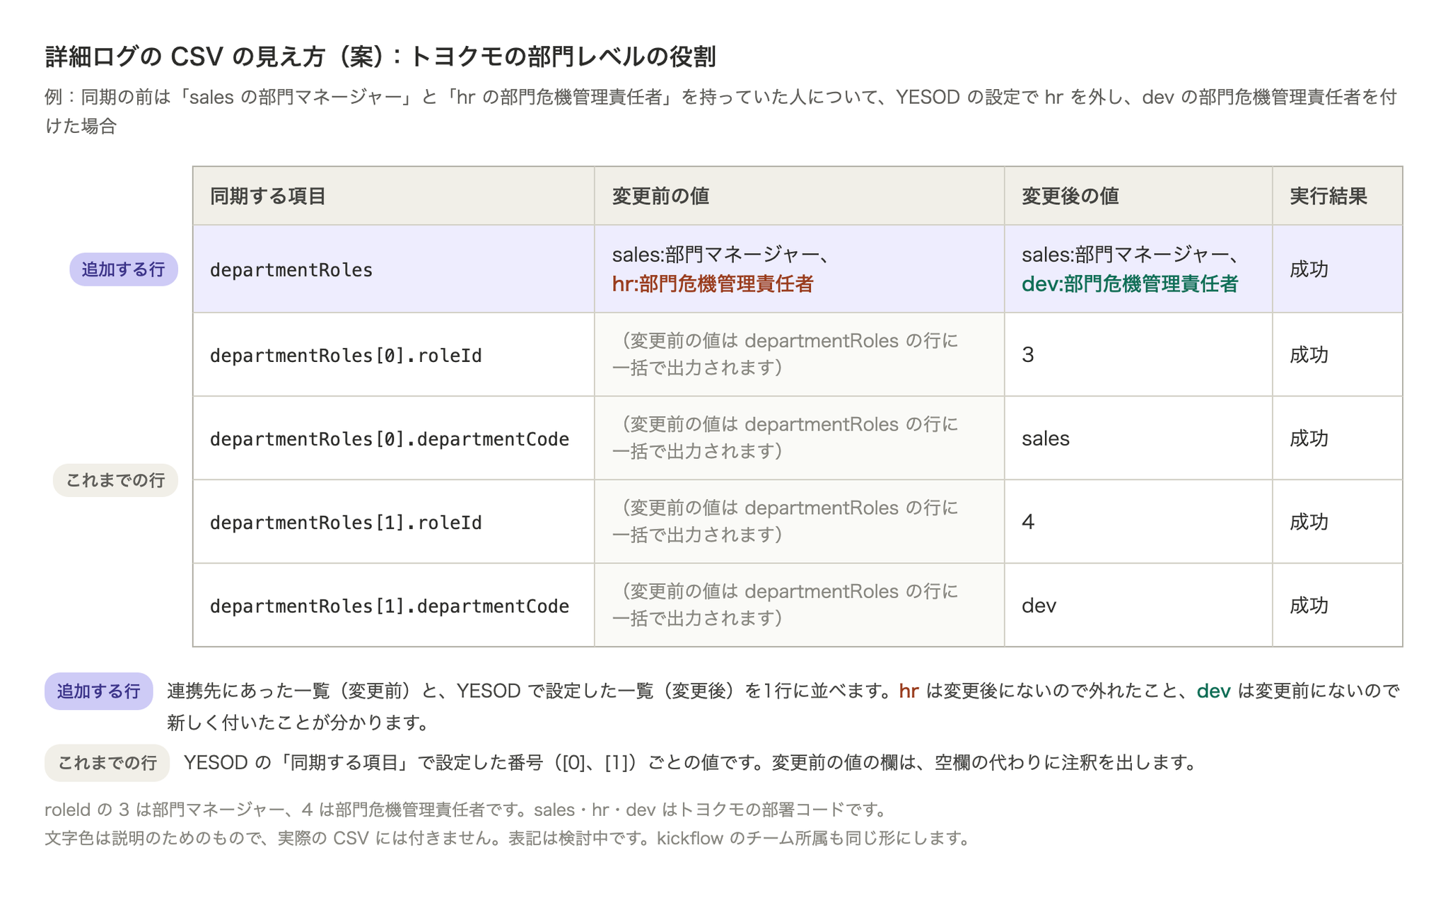Click the intro paragraph starting with 例：同期の前は
This screenshot has width=1448, height=905.
click(x=721, y=111)
